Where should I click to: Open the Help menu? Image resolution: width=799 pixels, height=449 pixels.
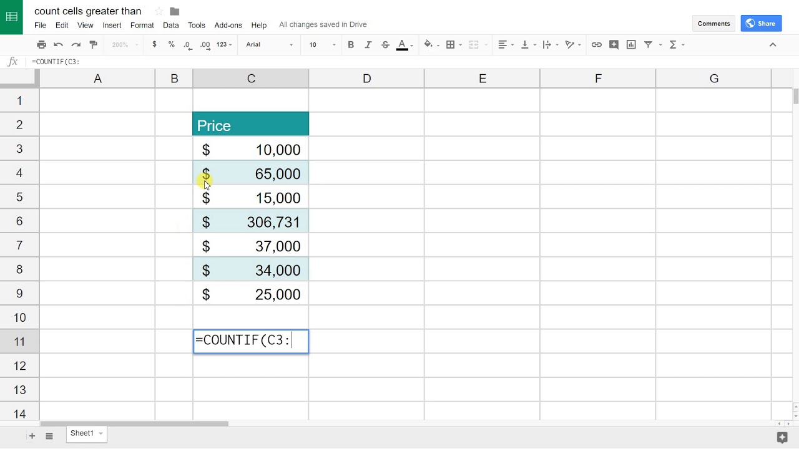(x=259, y=25)
